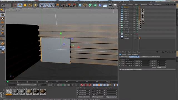The image size is (178, 100).
Task: Click the blue Cube primitive icon
Action: 80,5
